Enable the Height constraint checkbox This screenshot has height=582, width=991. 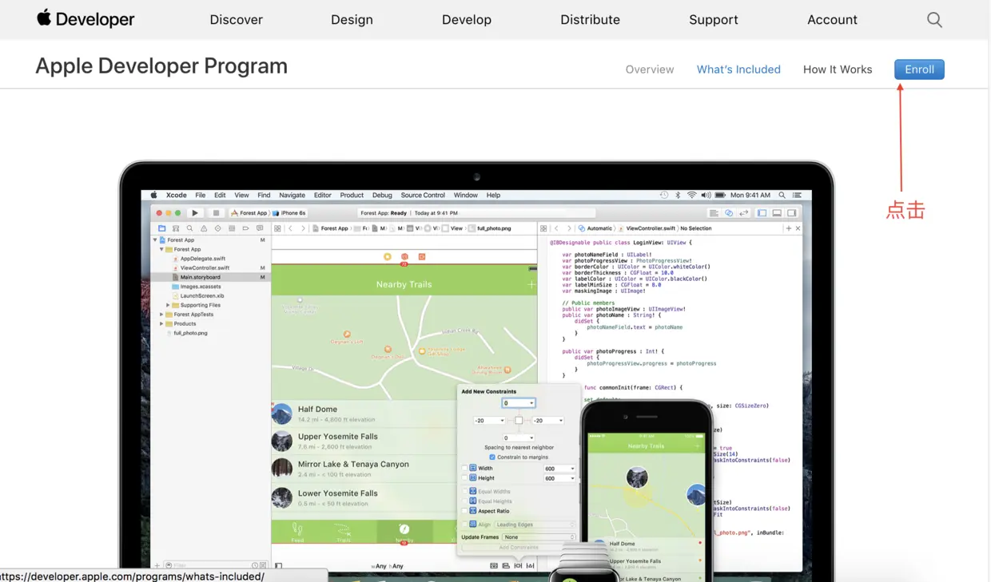[464, 478]
